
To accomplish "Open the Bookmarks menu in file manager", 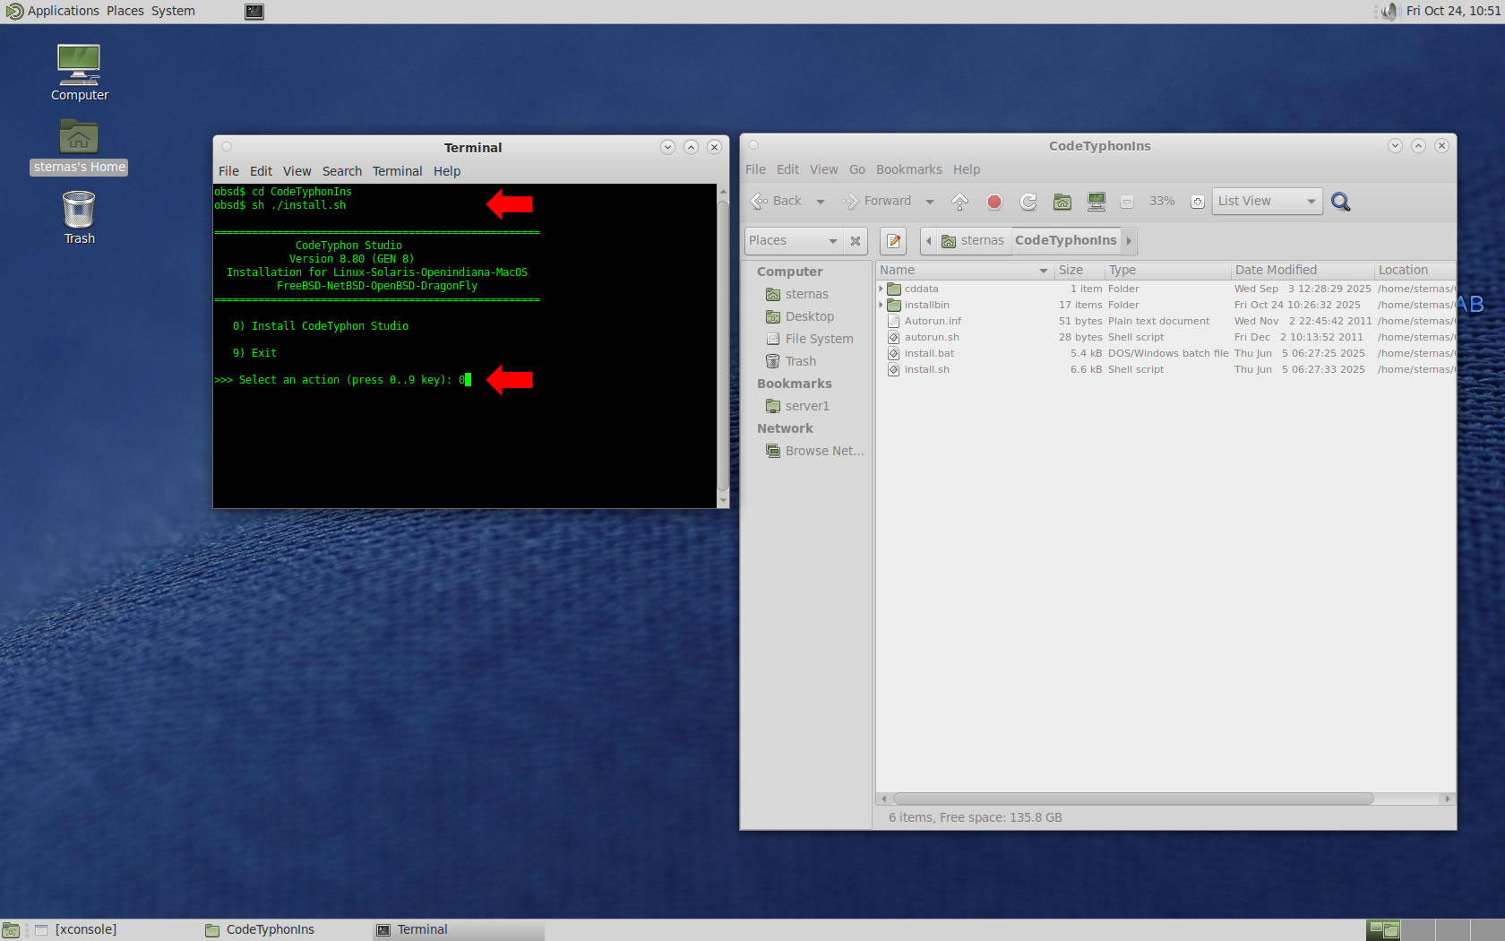I will pos(908,169).
